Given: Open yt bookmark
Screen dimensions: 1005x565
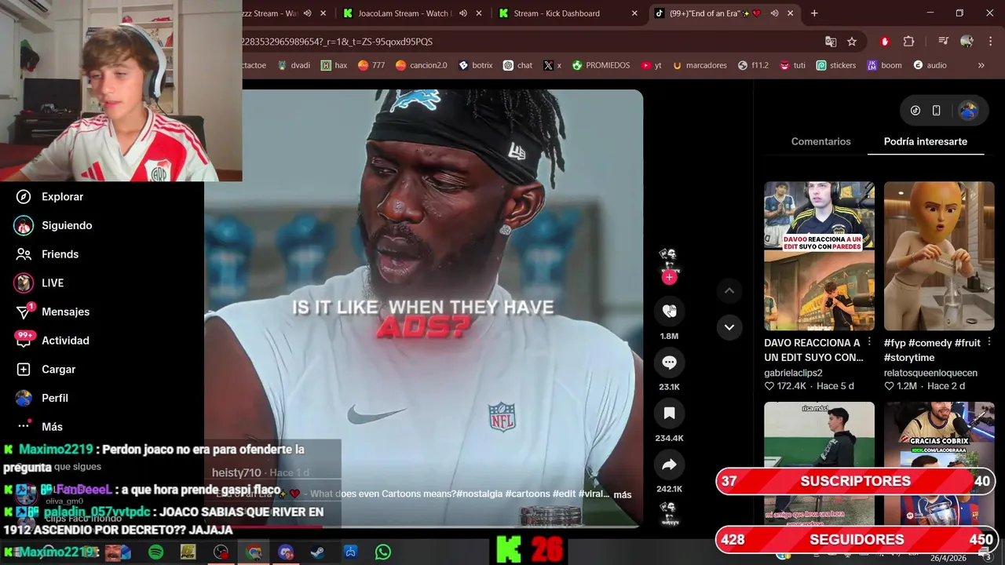Looking at the screenshot, I should click(x=651, y=65).
